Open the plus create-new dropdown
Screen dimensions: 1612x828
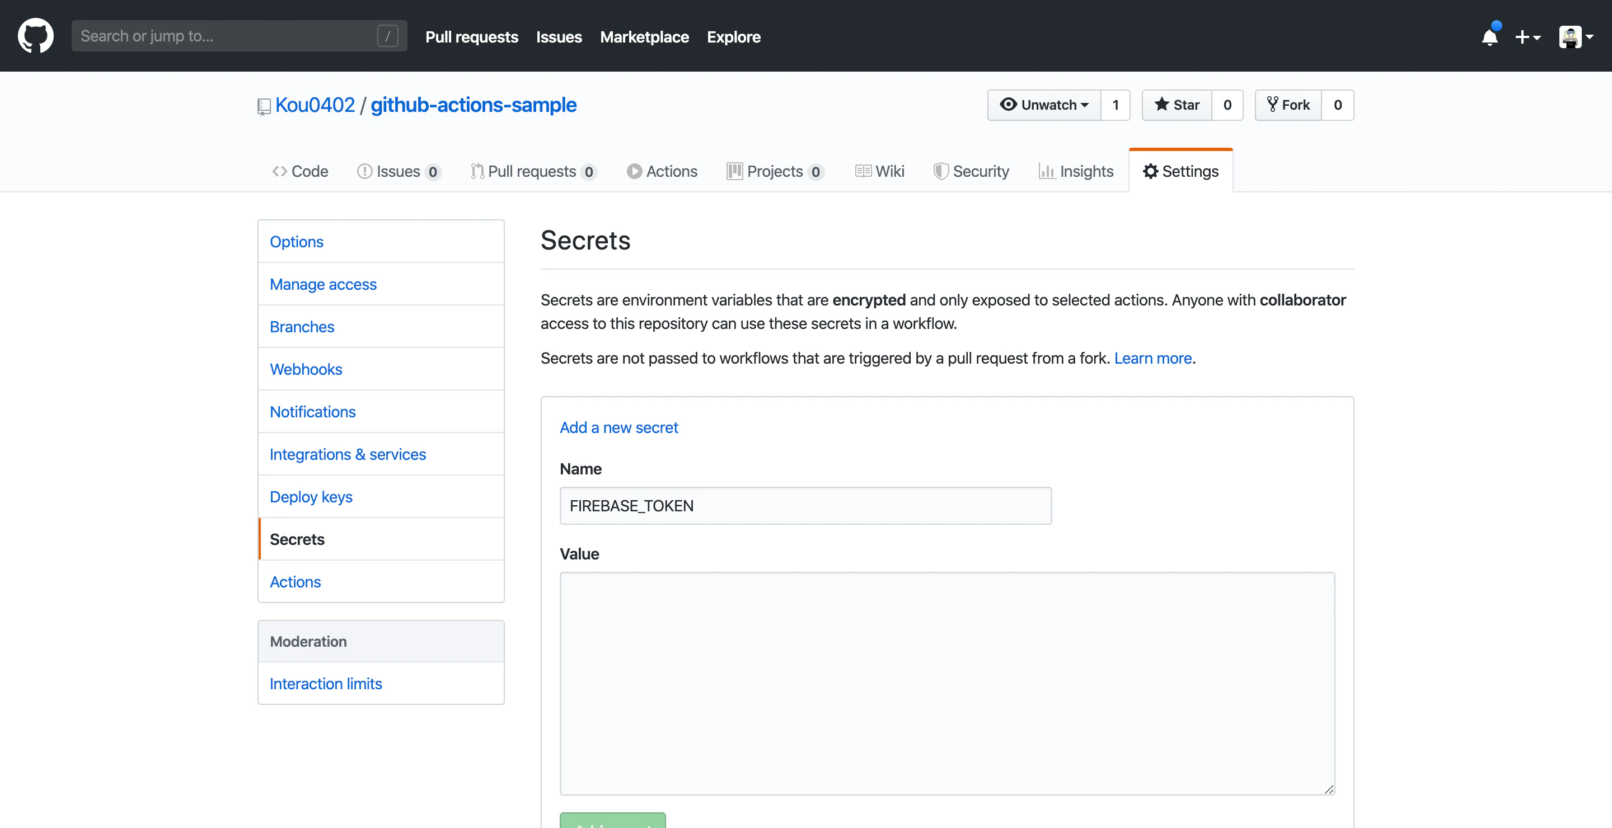pyautogui.click(x=1527, y=37)
